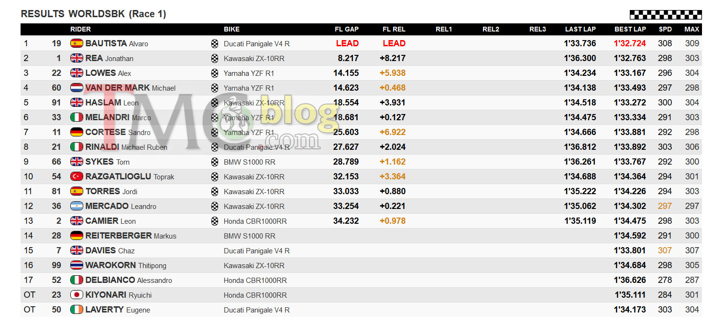Click UK flag next to DAVIES Chaz
The width and height of the screenshot is (724, 333).
click(x=77, y=250)
